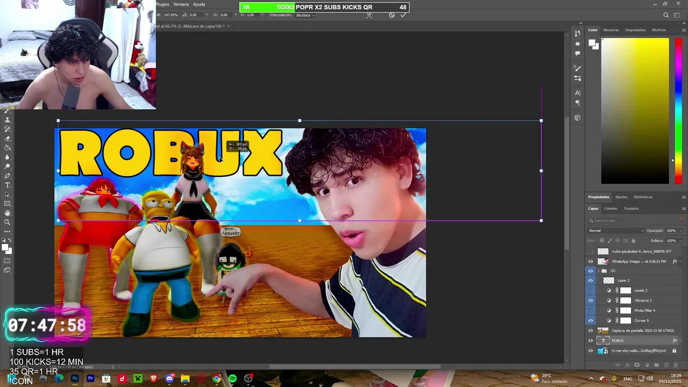Lock position with the move-arrows icon

618,241
